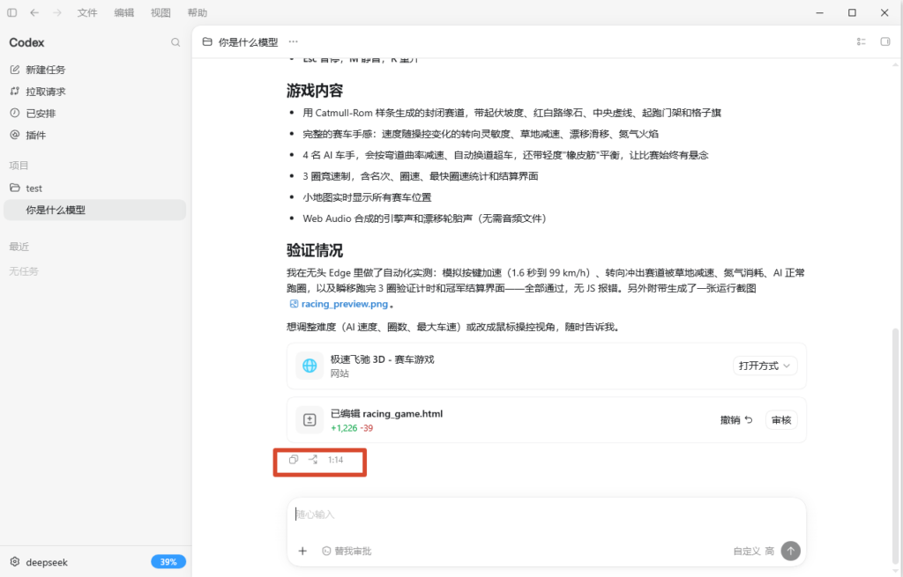Image resolution: width=903 pixels, height=577 pixels.
Task: Open the 自定义 高 model setting
Action: pyautogui.click(x=753, y=551)
